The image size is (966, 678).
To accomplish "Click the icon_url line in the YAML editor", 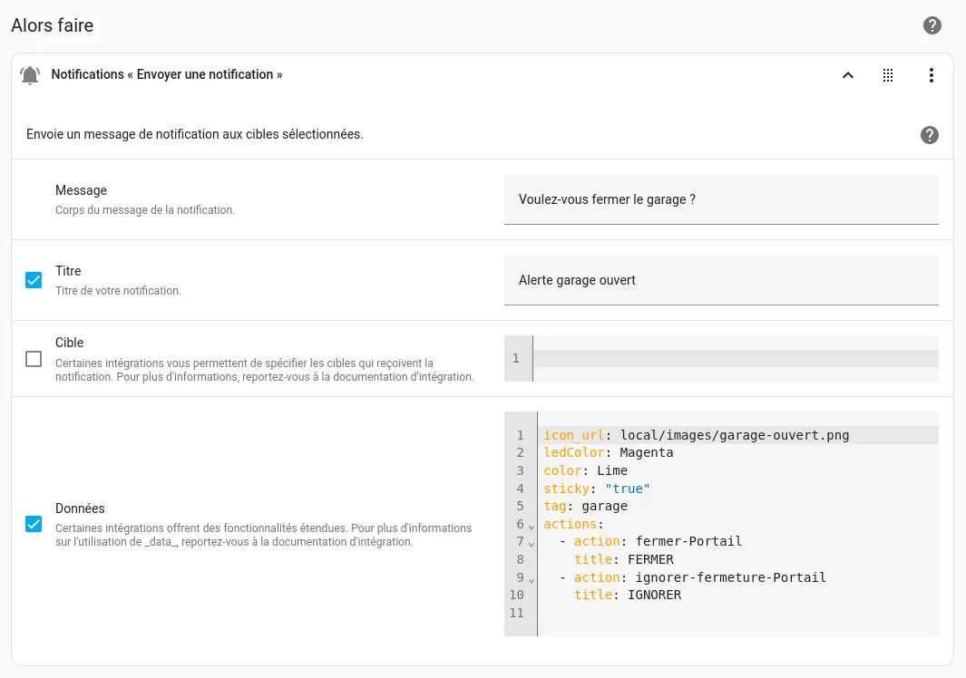I will click(697, 435).
